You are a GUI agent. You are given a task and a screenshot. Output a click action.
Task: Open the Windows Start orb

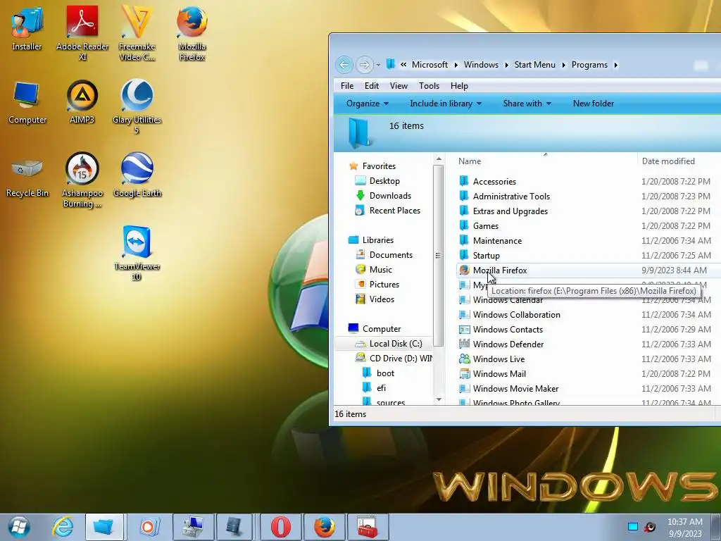(19, 527)
